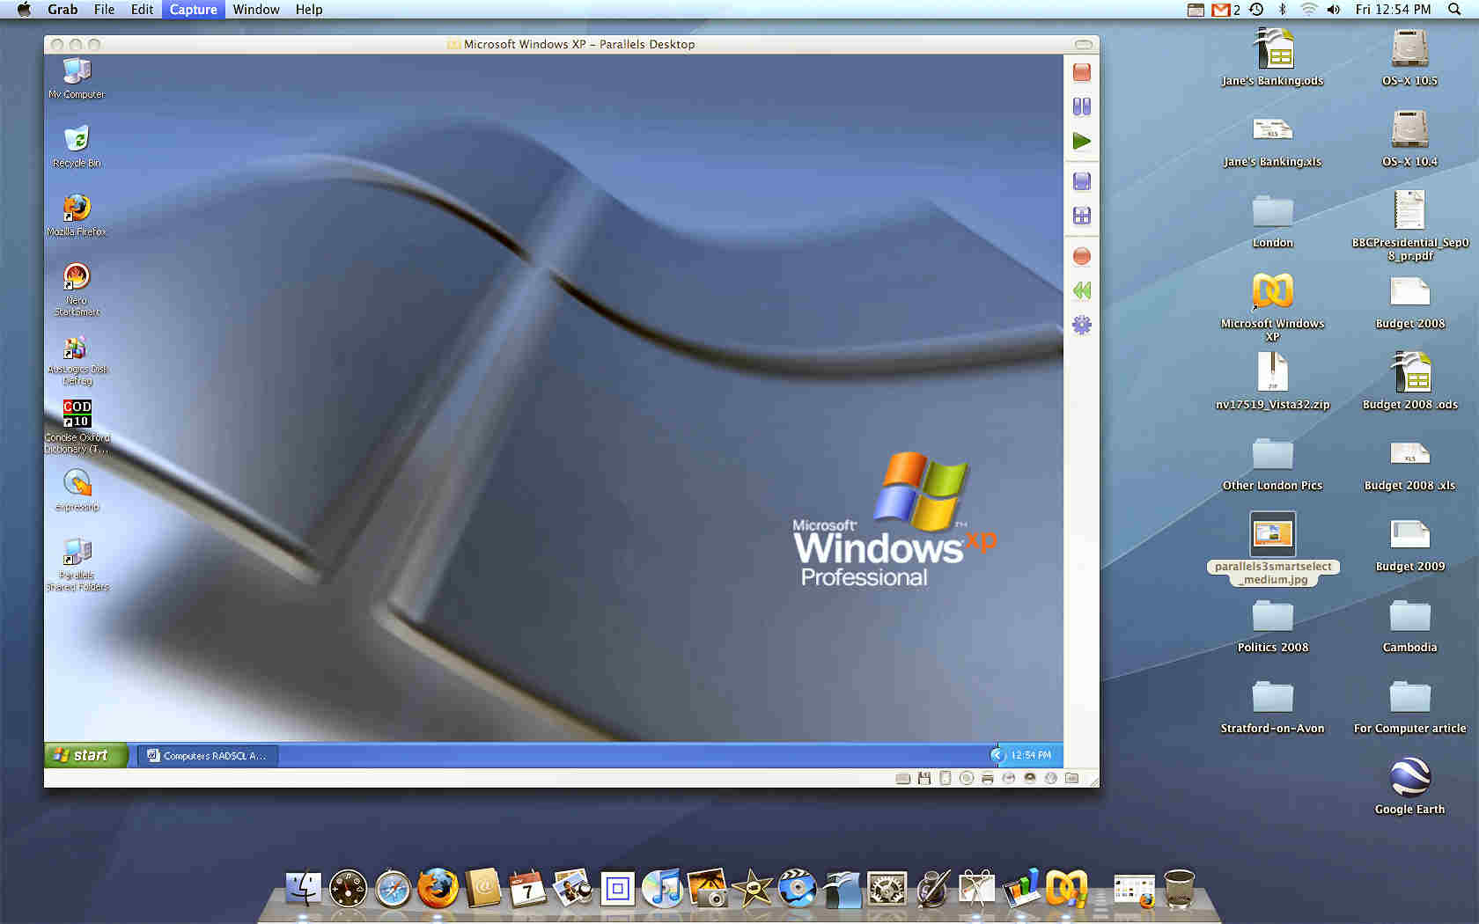1479x924 pixels.
Task: Open the Recycle Bin on XP desktop
Action: point(77,146)
